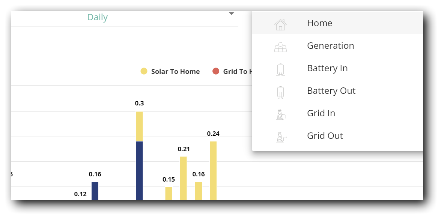This screenshot has height=215, width=438.
Task: Click the Home house icon
Action: (x=280, y=24)
